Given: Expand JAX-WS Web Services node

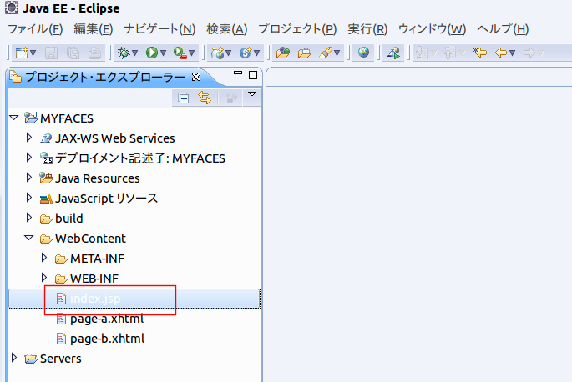Looking at the screenshot, I should click(29, 138).
